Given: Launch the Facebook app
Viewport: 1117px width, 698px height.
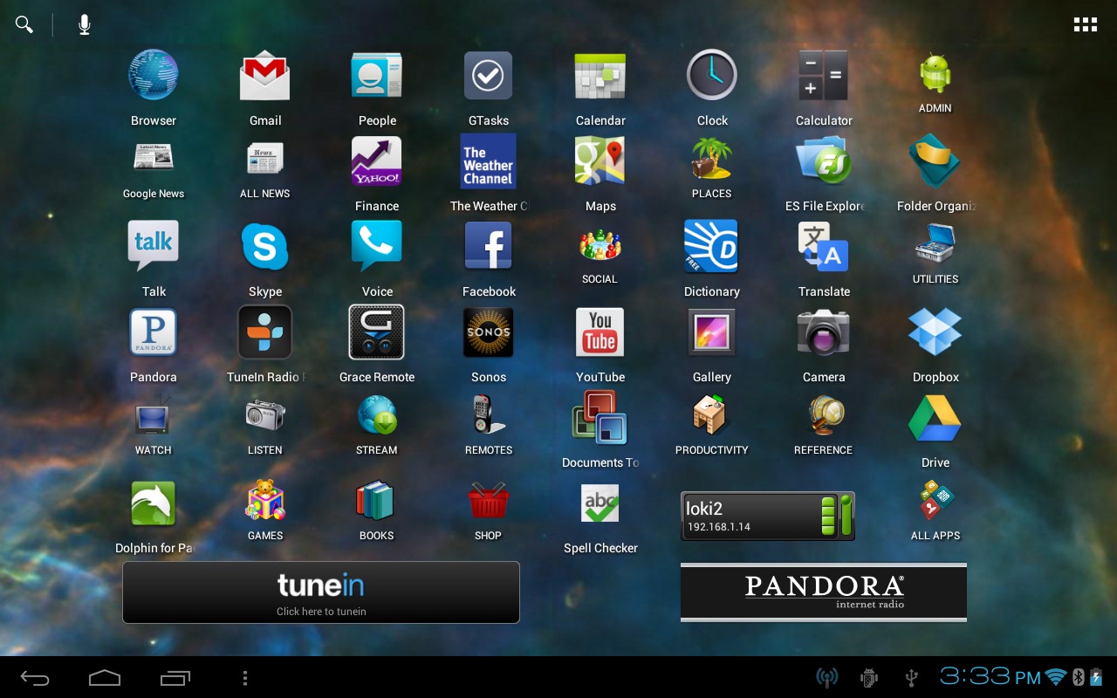Looking at the screenshot, I should 489,246.
